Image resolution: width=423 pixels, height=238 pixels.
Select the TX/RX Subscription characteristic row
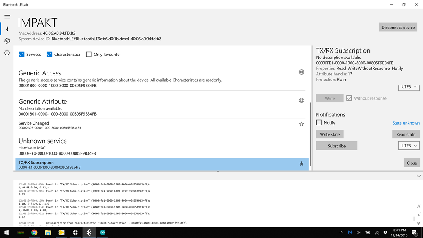pyautogui.click(x=162, y=164)
